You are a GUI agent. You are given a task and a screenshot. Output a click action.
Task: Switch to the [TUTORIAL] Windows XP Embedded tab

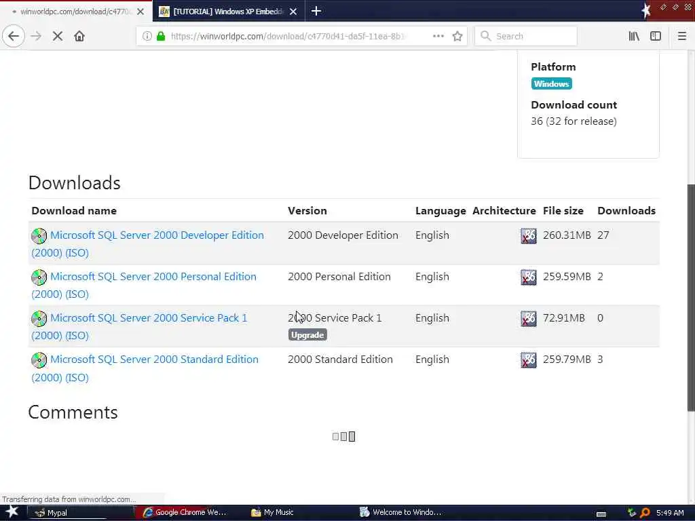tap(229, 12)
